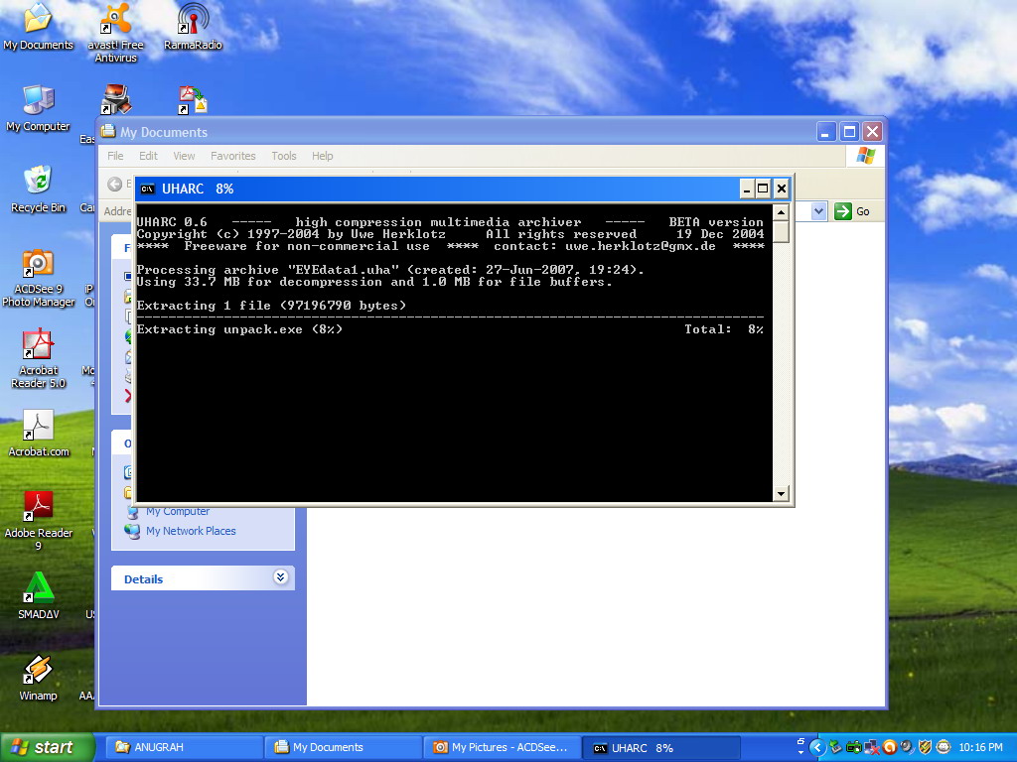Expand the Details panel chevron

pos(280,576)
